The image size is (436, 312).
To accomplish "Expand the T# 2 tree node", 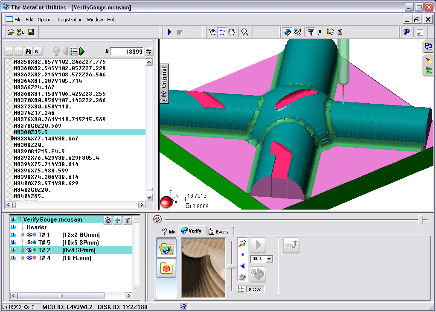I will tap(23, 250).
